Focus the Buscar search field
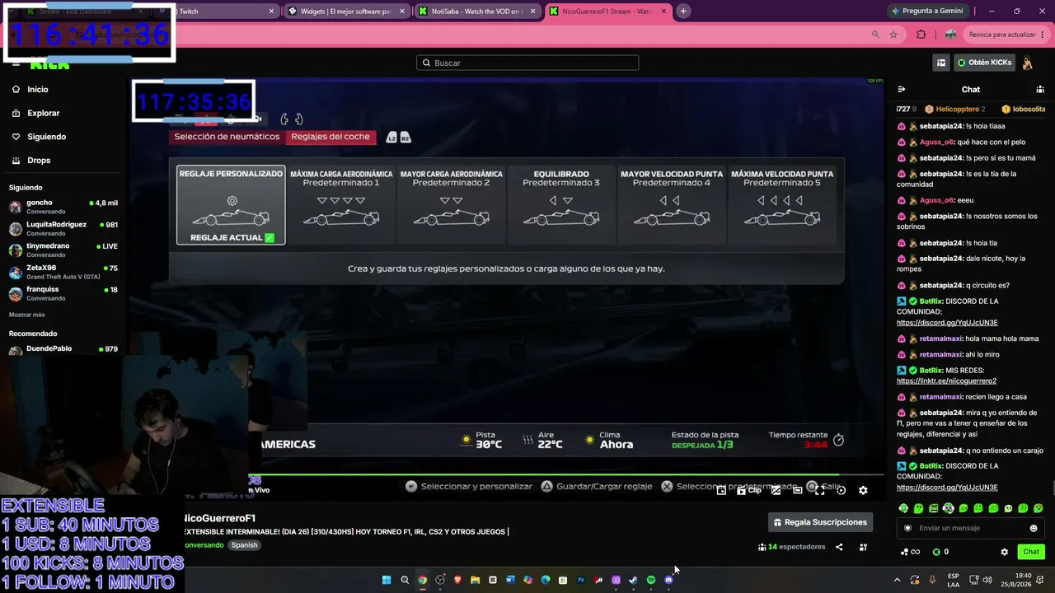The image size is (1055, 593). tap(527, 63)
